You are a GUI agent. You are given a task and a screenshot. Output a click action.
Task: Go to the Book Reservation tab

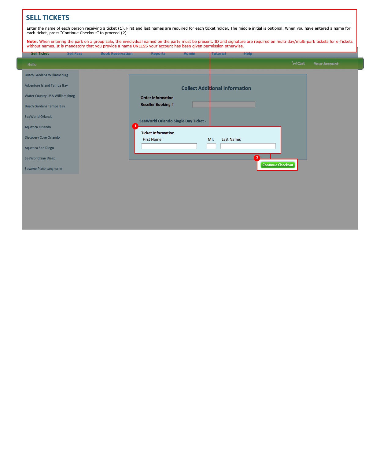[116, 54]
